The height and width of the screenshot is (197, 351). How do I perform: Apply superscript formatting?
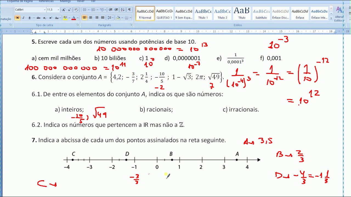[51, 18]
